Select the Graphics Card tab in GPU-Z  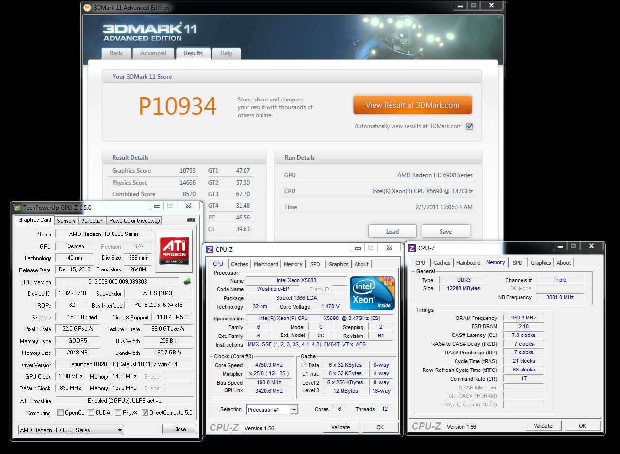pos(35,220)
